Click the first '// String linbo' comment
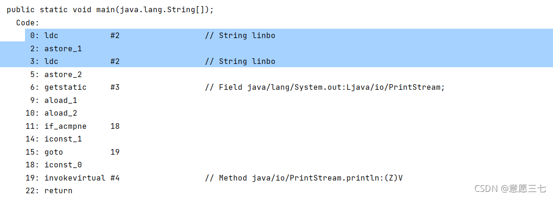This screenshot has height=197, width=553. tap(240, 35)
